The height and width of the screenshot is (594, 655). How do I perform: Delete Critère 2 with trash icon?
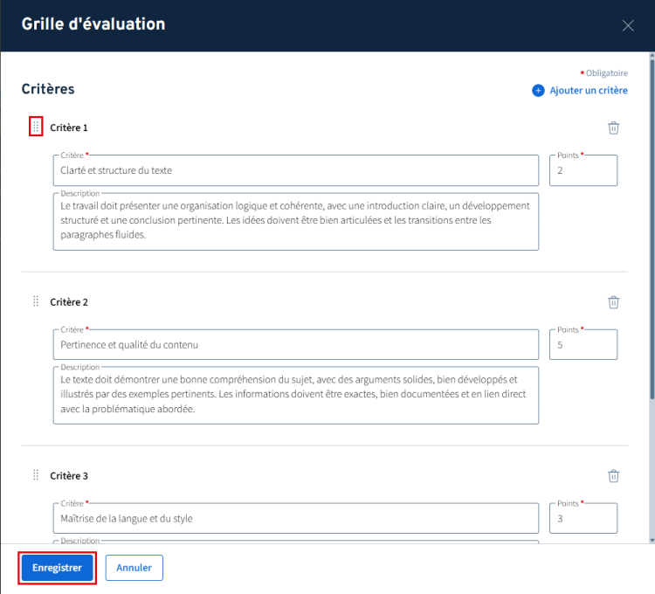point(613,302)
